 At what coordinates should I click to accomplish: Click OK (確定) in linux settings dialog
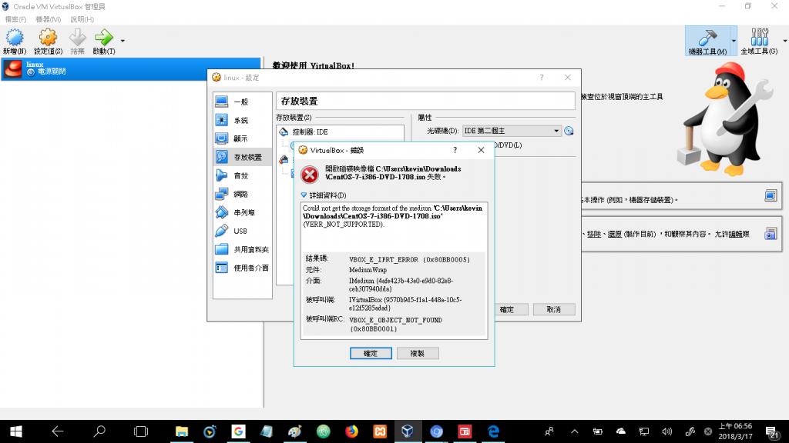[507, 309]
